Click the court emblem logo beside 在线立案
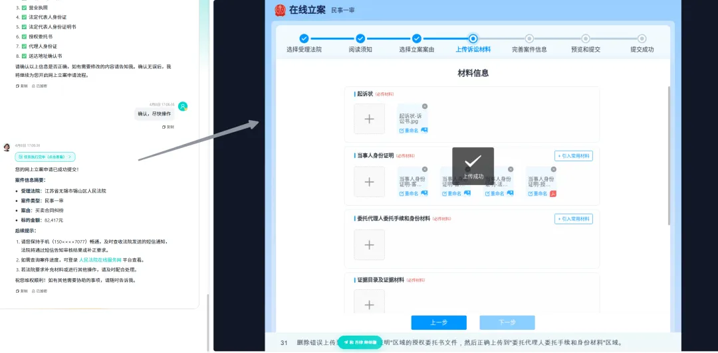718x353 pixels. (279, 10)
